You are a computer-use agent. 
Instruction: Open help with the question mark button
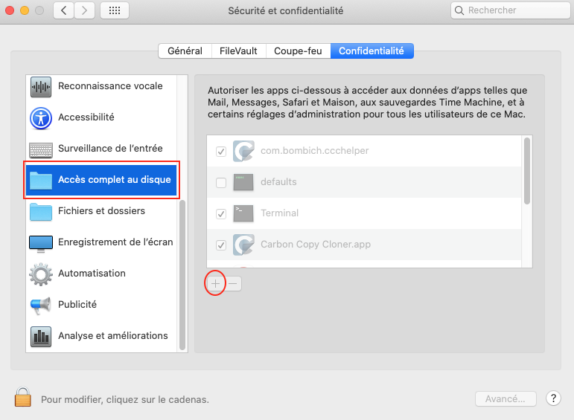pyautogui.click(x=553, y=398)
